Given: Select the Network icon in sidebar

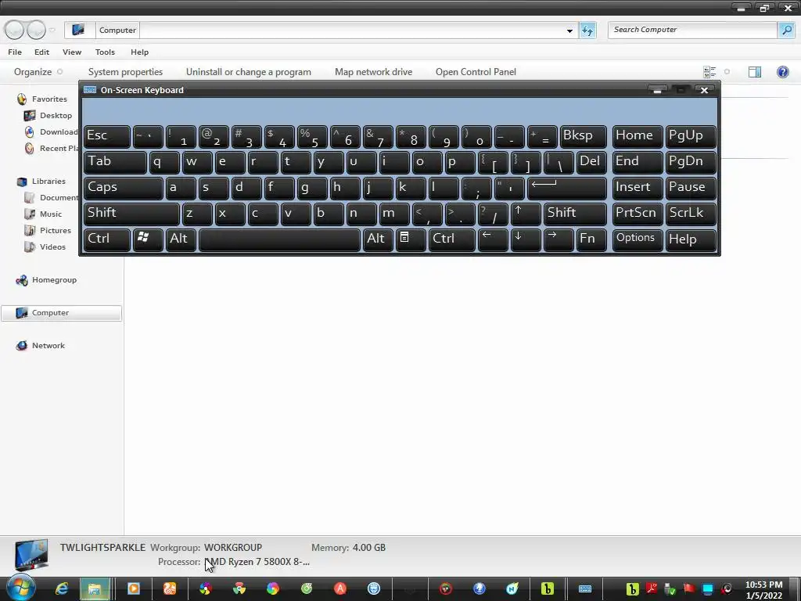Looking at the screenshot, I should pos(21,345).
